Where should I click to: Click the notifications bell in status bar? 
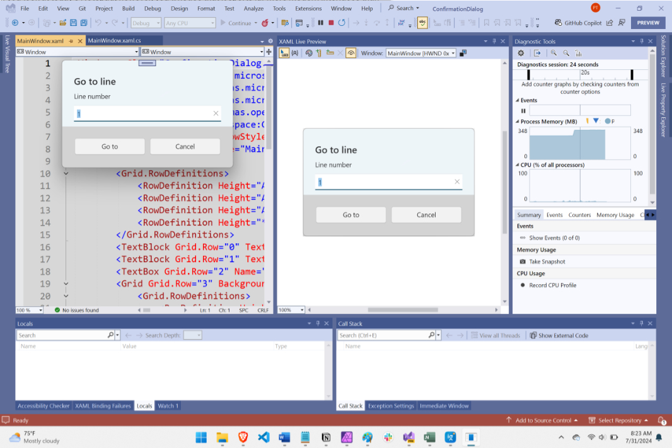(x=661, y=420)
